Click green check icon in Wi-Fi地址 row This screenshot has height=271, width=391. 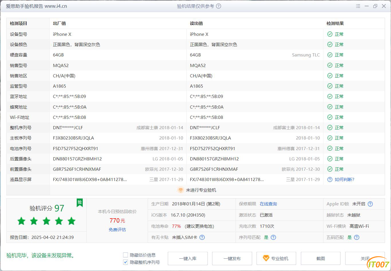330,117
